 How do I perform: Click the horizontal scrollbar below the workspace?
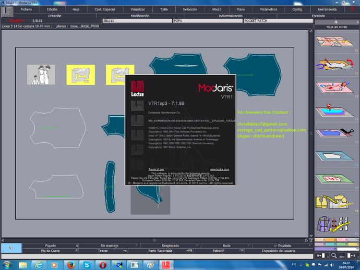point(154,240)
